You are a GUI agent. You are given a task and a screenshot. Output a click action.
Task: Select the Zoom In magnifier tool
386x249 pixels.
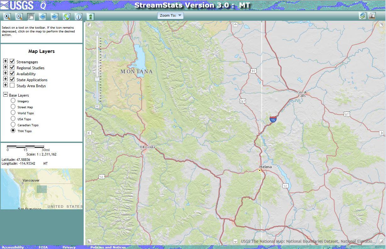pos(7,16)
